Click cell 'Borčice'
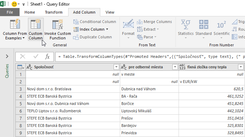Viewport: 245px width, 137px height. click(149, 104)
